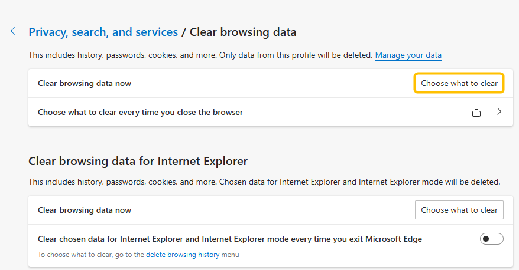This screenshot has width=519, height=270.
Task: Toggle clear IE data on exit switch
Action: (x=492, y=239)
